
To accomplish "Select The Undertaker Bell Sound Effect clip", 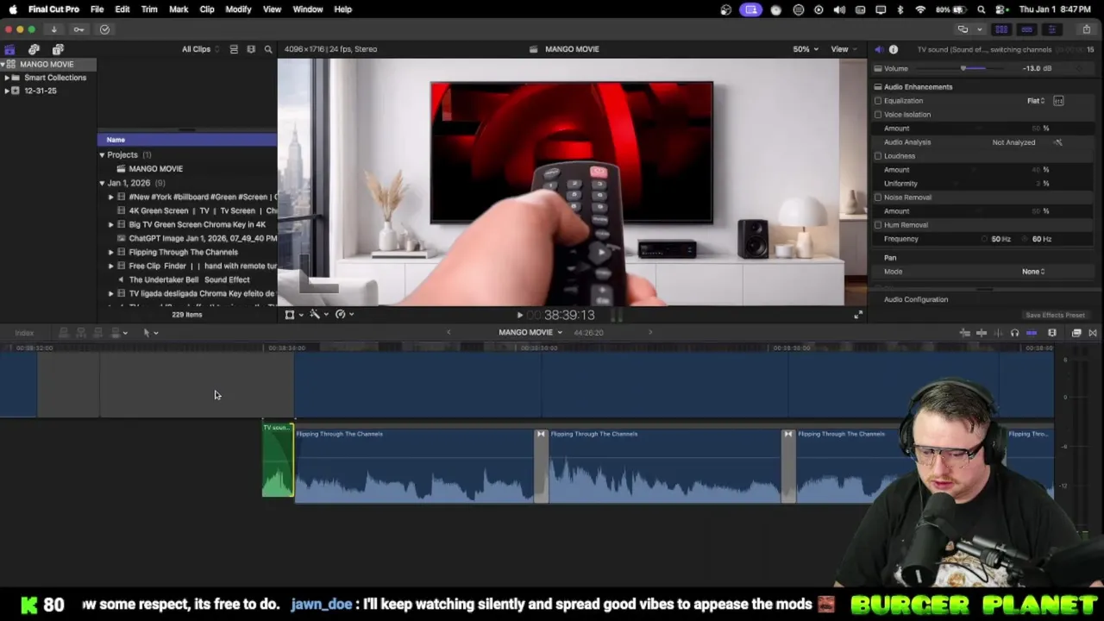I will (x=189, y=280).
